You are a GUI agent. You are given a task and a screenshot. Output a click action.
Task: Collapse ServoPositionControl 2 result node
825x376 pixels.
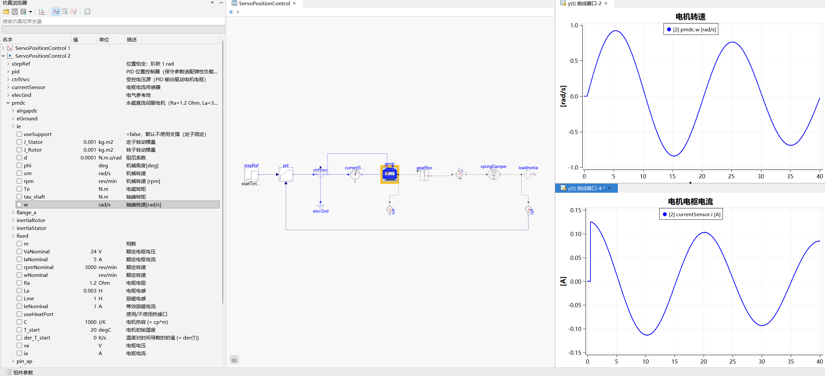[x=3, y=56]
